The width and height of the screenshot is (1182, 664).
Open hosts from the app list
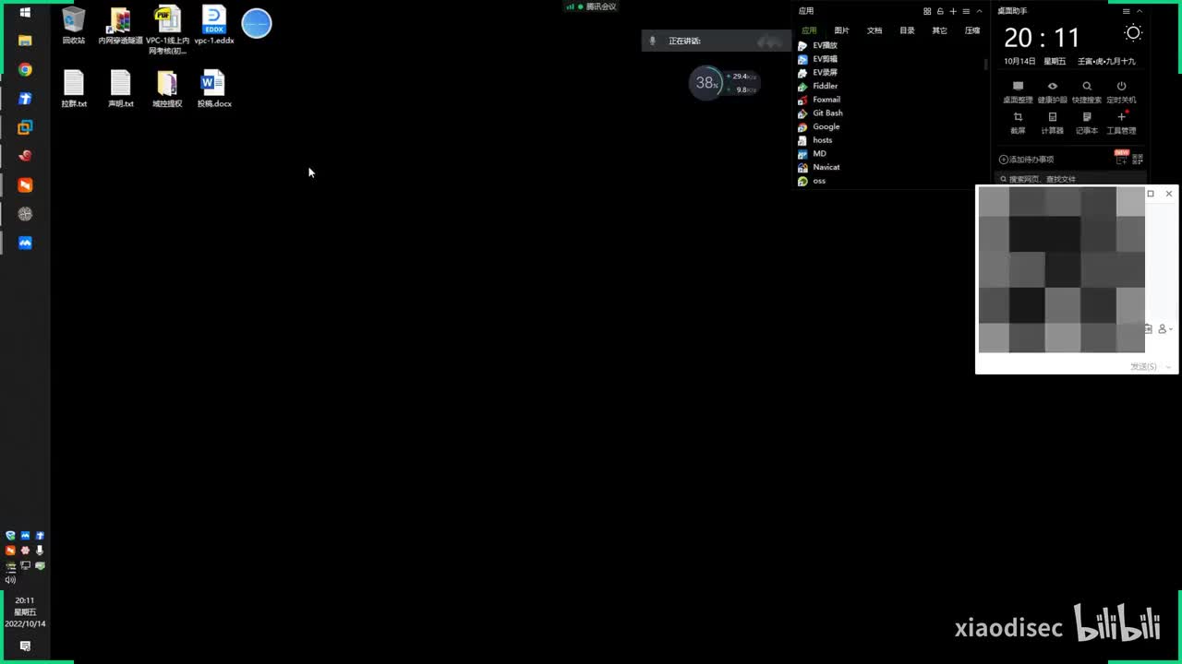point(815,140)
